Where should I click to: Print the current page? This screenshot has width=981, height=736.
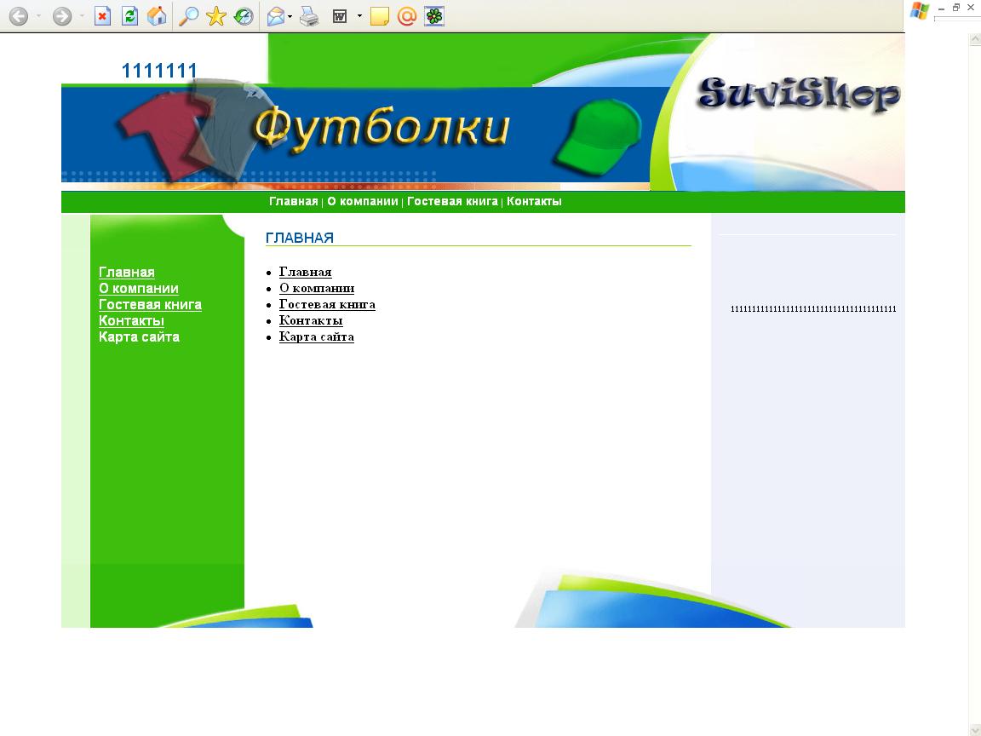[307, 15]
